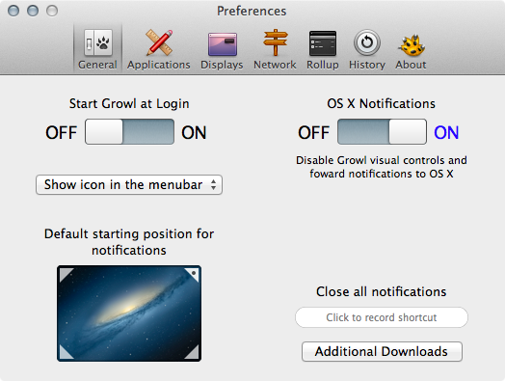505x381 pixels.
Task: Open the General preferences pane icon
Action: click(98, 42)
